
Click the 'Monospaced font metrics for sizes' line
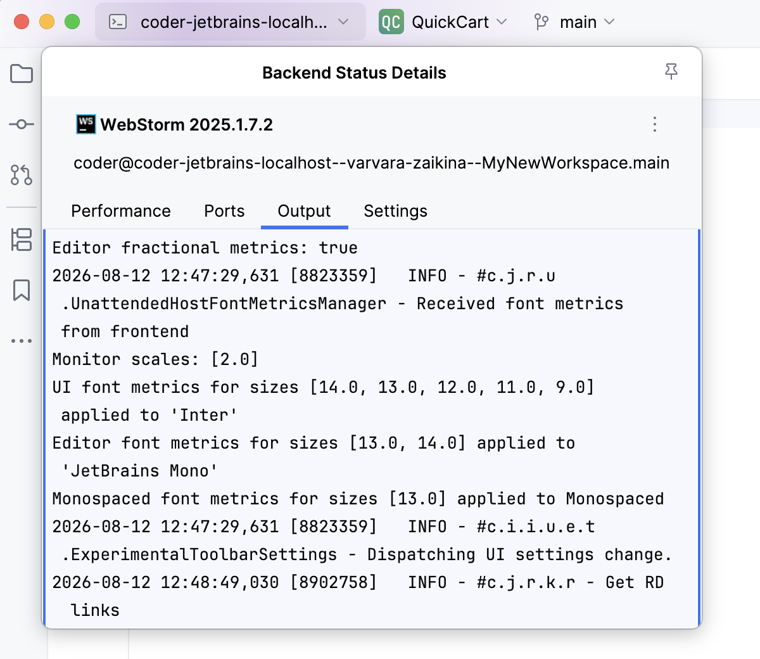pos(358,499)
